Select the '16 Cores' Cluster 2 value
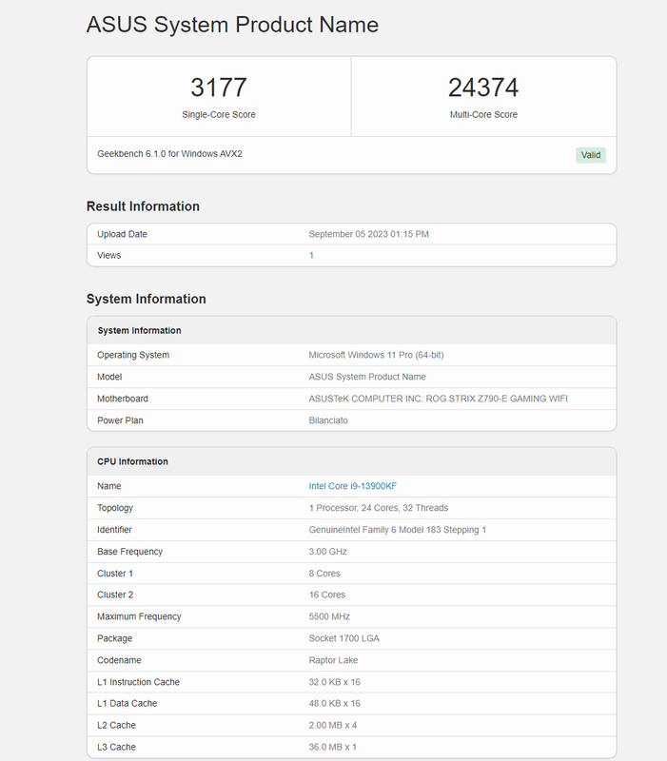Image resolution: width=667 pixels, height=761 pixels. pos(326,595)
